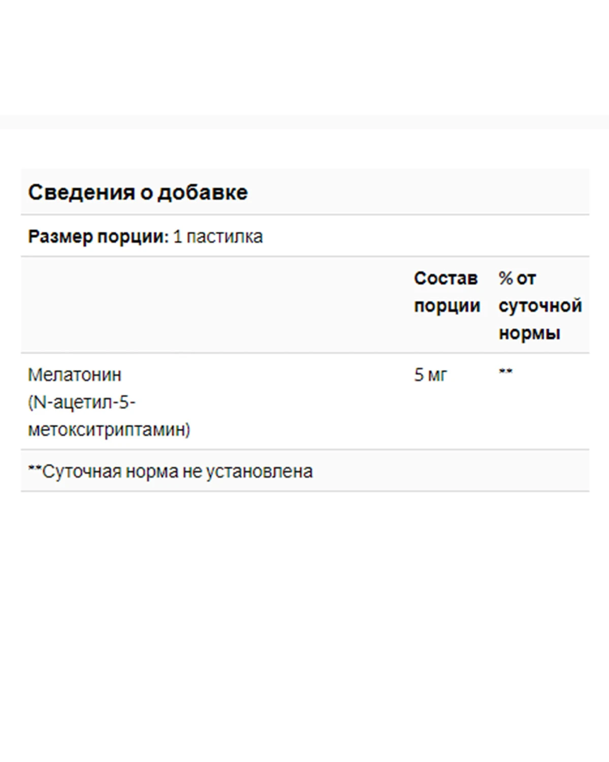Screen dimensions: 609x762
Task: Select the "Размер порции:" bold label
Action: [98, 237]
